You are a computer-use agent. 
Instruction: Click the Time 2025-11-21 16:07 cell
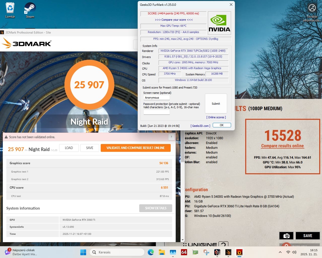point(116,234)
